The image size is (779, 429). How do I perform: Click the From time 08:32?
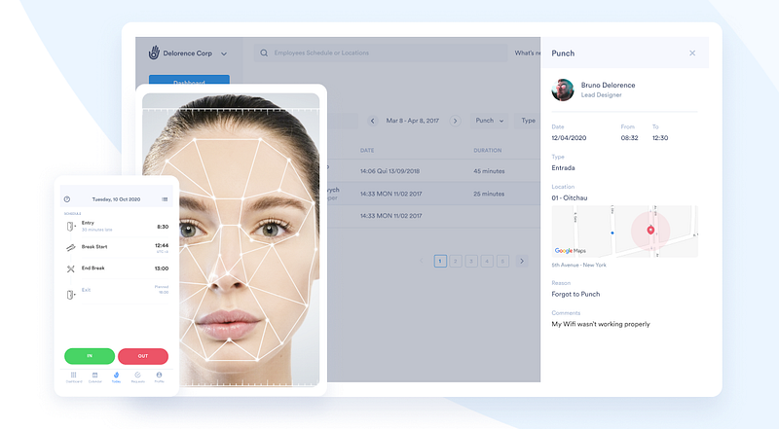[629, 137]
